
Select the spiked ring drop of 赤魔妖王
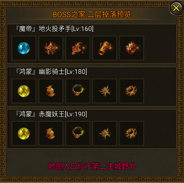[132, 133]
